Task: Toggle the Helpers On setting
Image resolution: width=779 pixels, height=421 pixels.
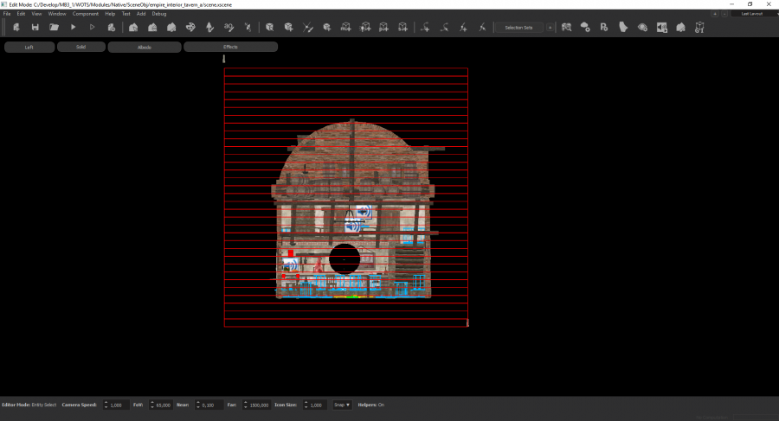Action: pyautogui.click(x=370, y=405)
